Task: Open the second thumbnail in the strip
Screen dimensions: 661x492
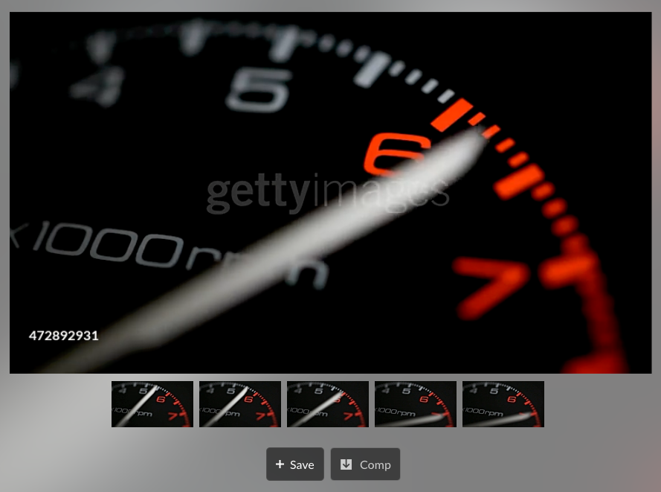Action: (239, 404)
